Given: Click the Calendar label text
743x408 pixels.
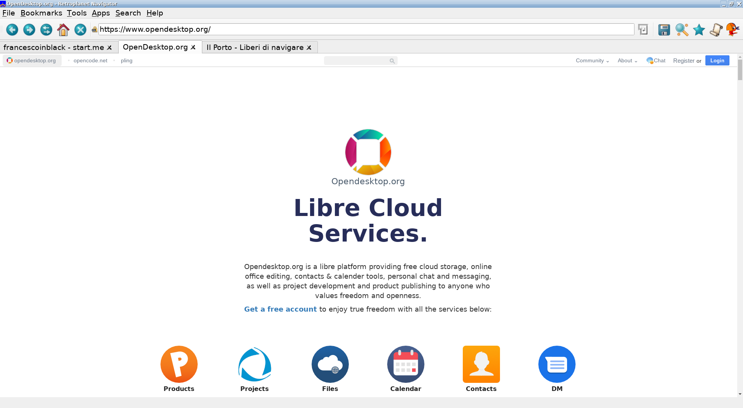Looking at the screenshot, I should 405,389.
